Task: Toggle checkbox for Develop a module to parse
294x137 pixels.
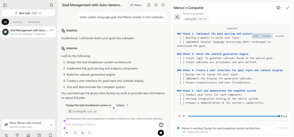Action: pyautogui.click(x=182, y=38)
